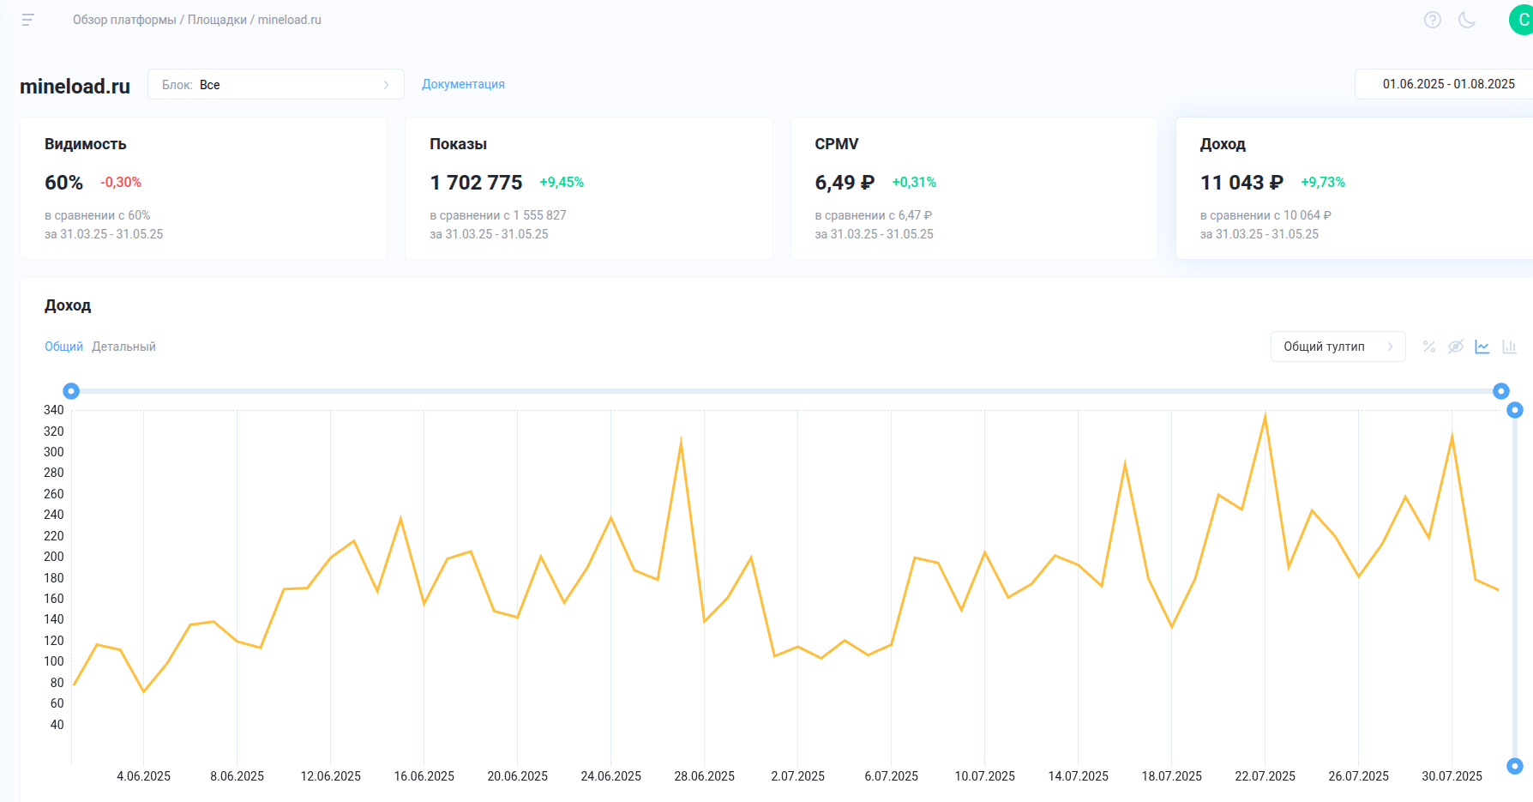
Task: Switch to the Общий chart tab
Action: point(63,347)
